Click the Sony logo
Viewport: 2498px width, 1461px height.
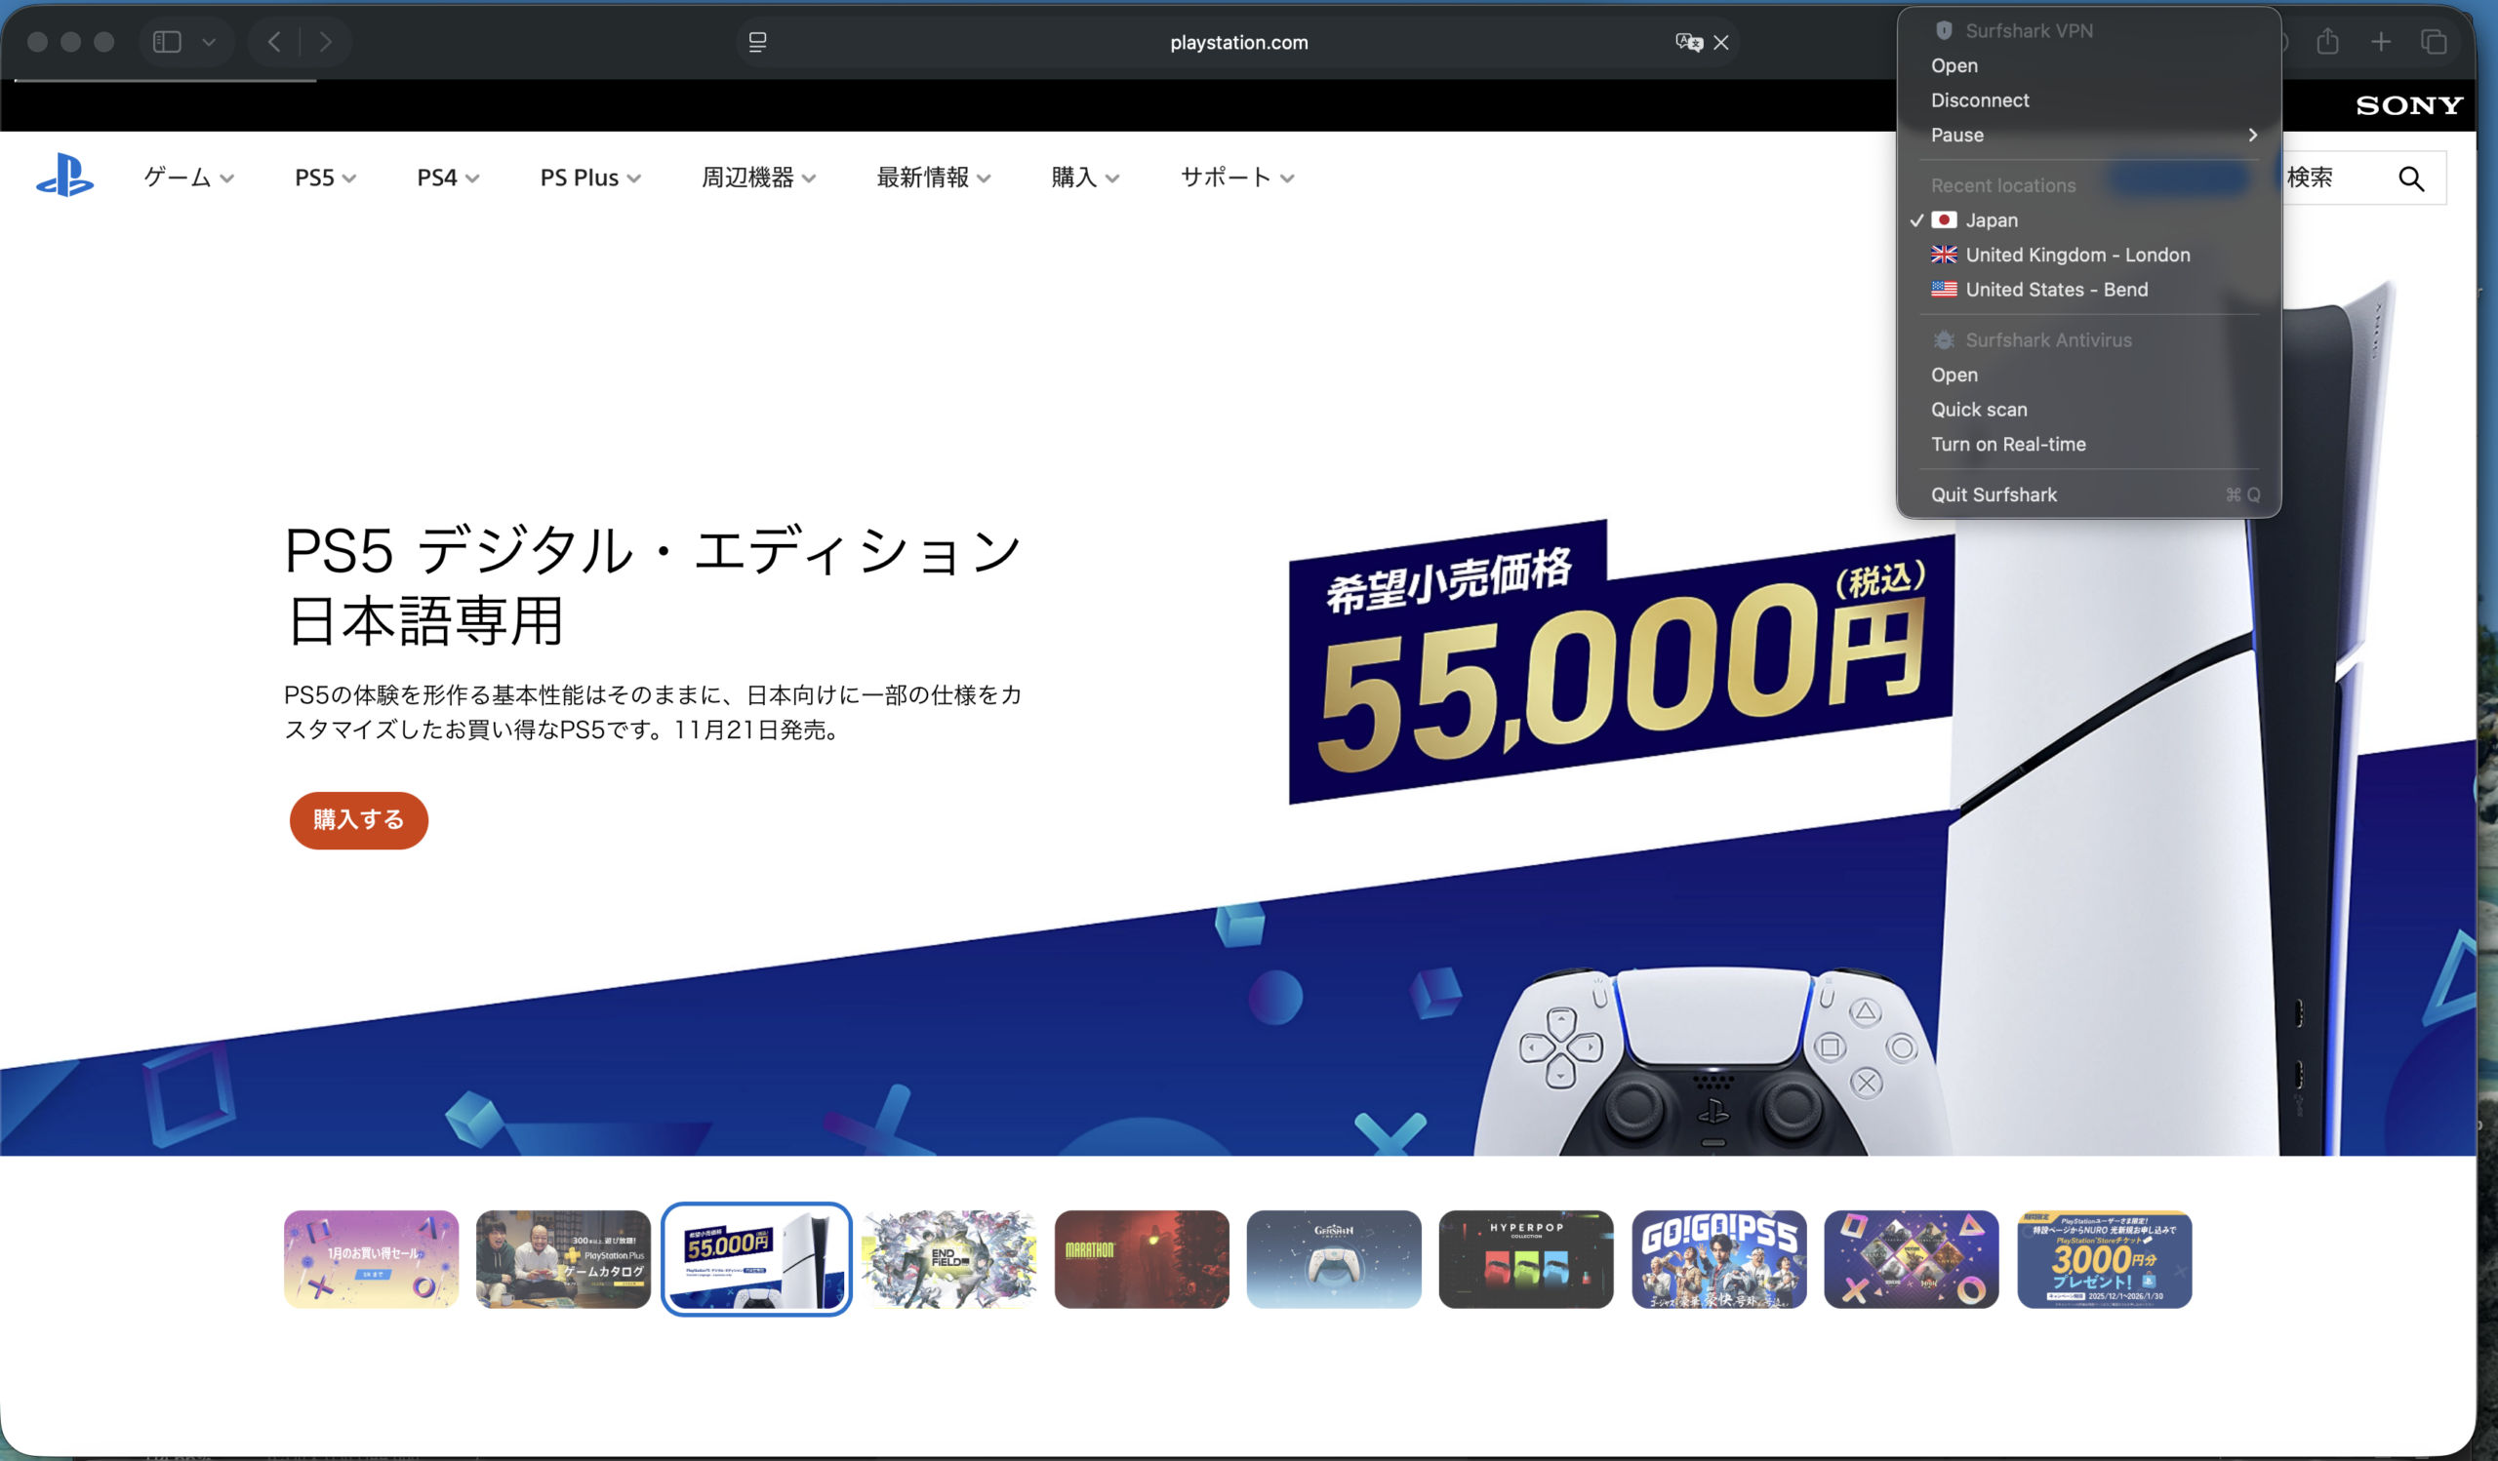pyautogui.click(x=2409, y=105)
